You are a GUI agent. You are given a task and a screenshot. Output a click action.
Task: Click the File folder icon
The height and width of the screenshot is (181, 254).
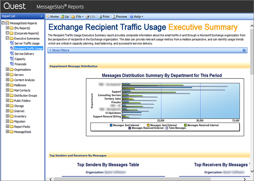tap(73, 17)
